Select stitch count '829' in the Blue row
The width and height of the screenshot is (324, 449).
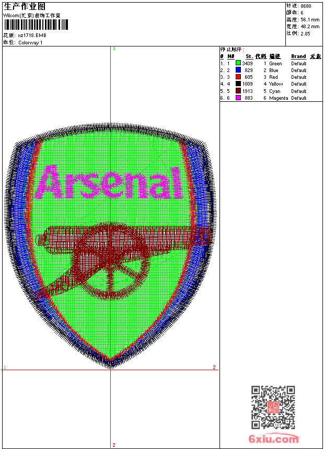coord(249,70)
